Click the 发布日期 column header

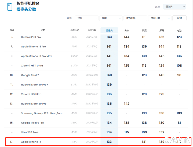click(92, 30)
